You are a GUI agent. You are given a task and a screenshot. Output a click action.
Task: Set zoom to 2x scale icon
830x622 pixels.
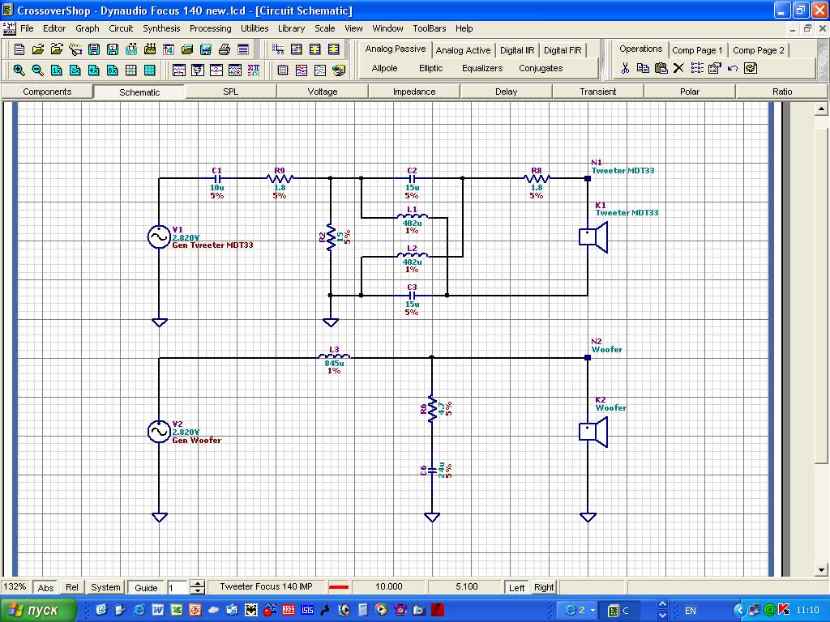click(75, 70)
